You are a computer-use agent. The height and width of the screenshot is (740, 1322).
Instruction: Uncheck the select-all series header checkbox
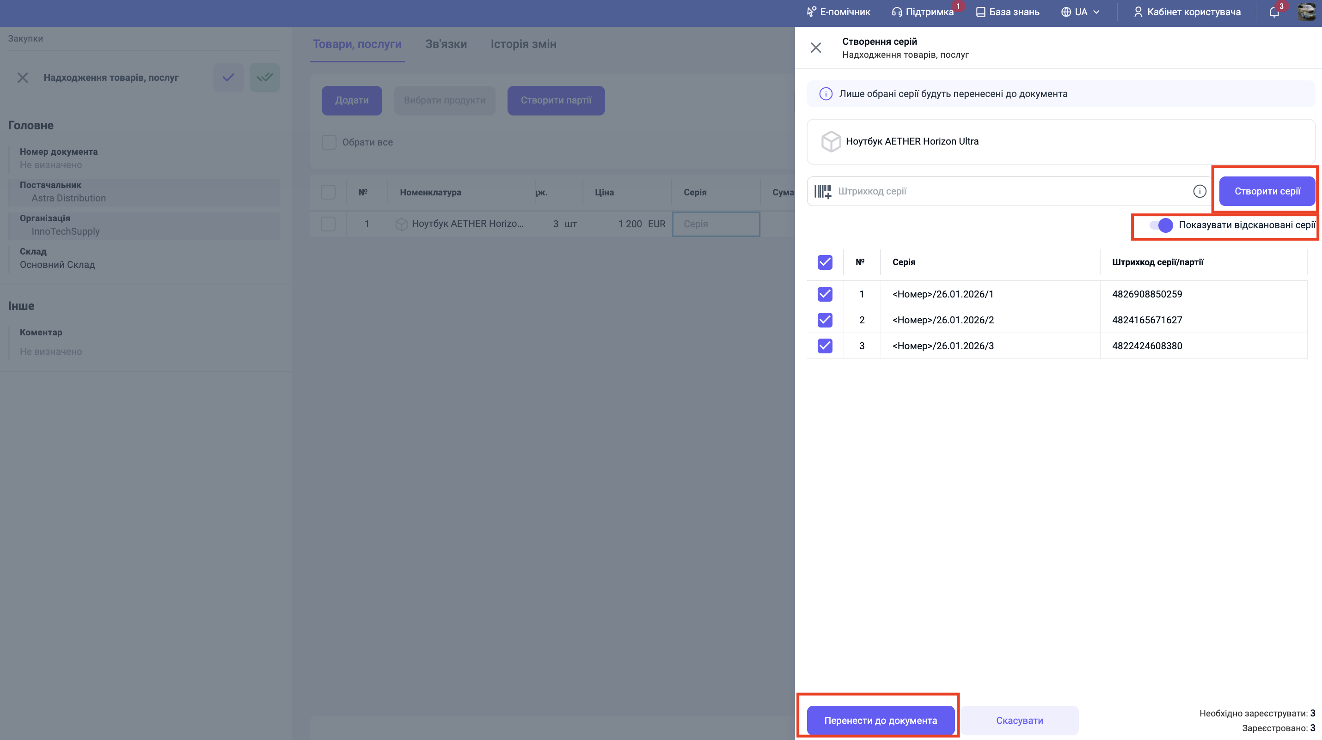[x=825, y=262]
